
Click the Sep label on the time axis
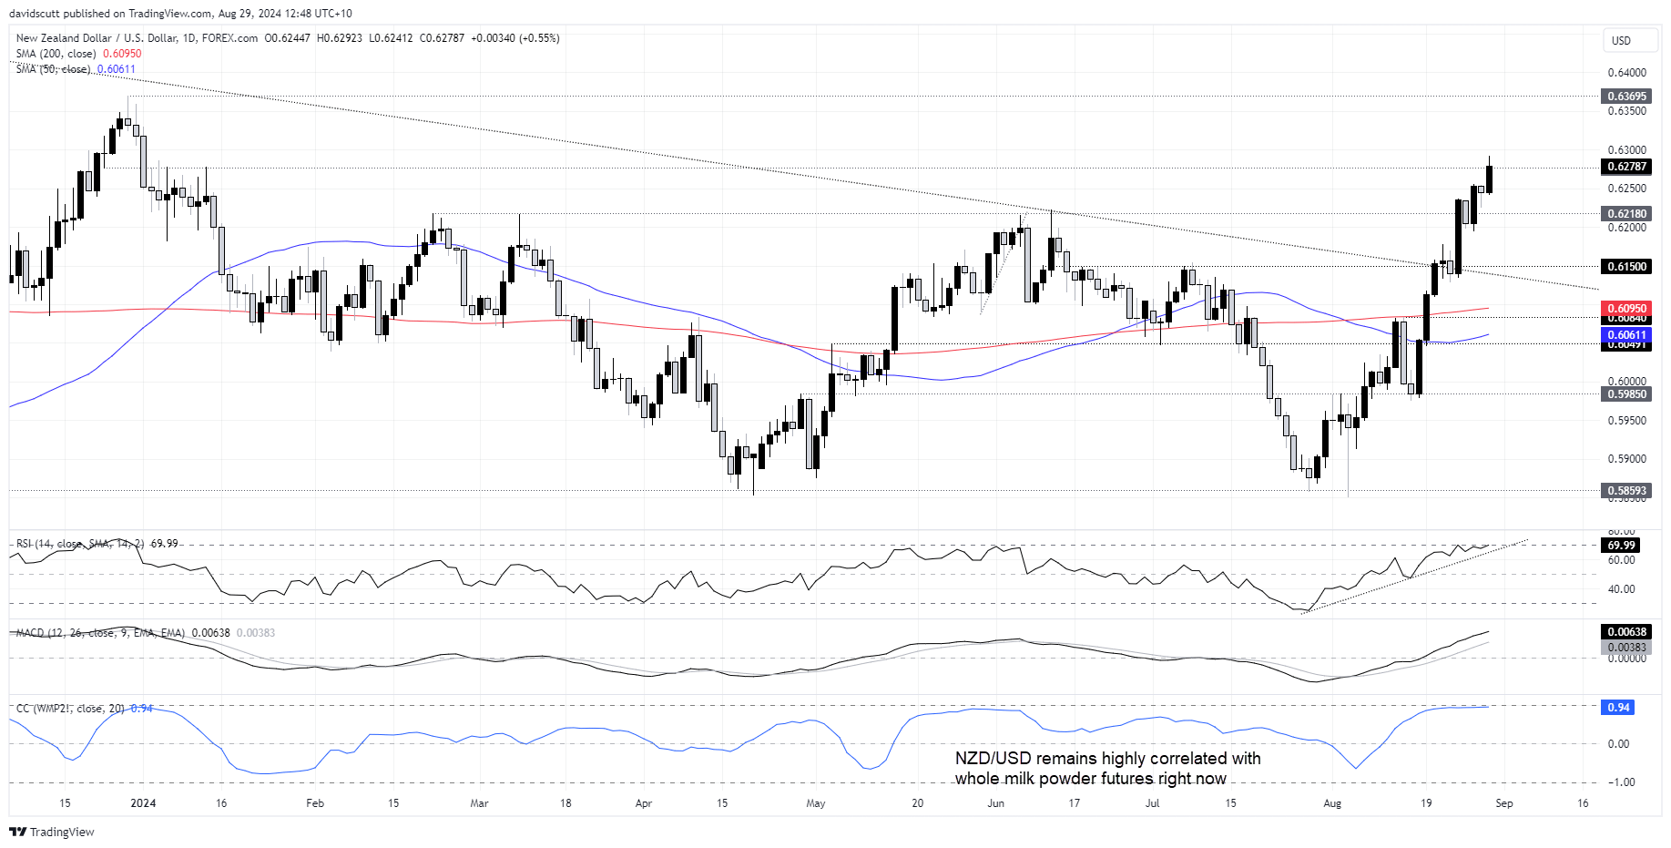point(1504,803)
